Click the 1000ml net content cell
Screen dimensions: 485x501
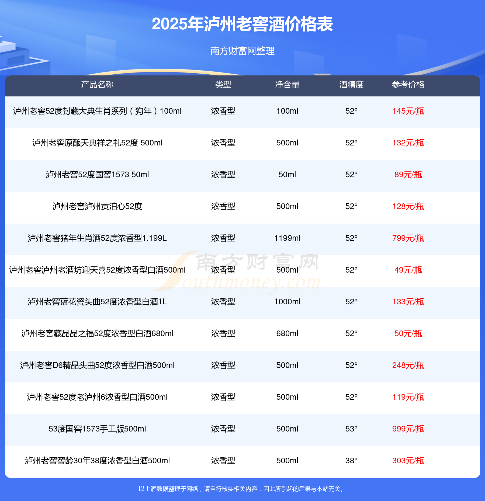(x=287, y=302)
